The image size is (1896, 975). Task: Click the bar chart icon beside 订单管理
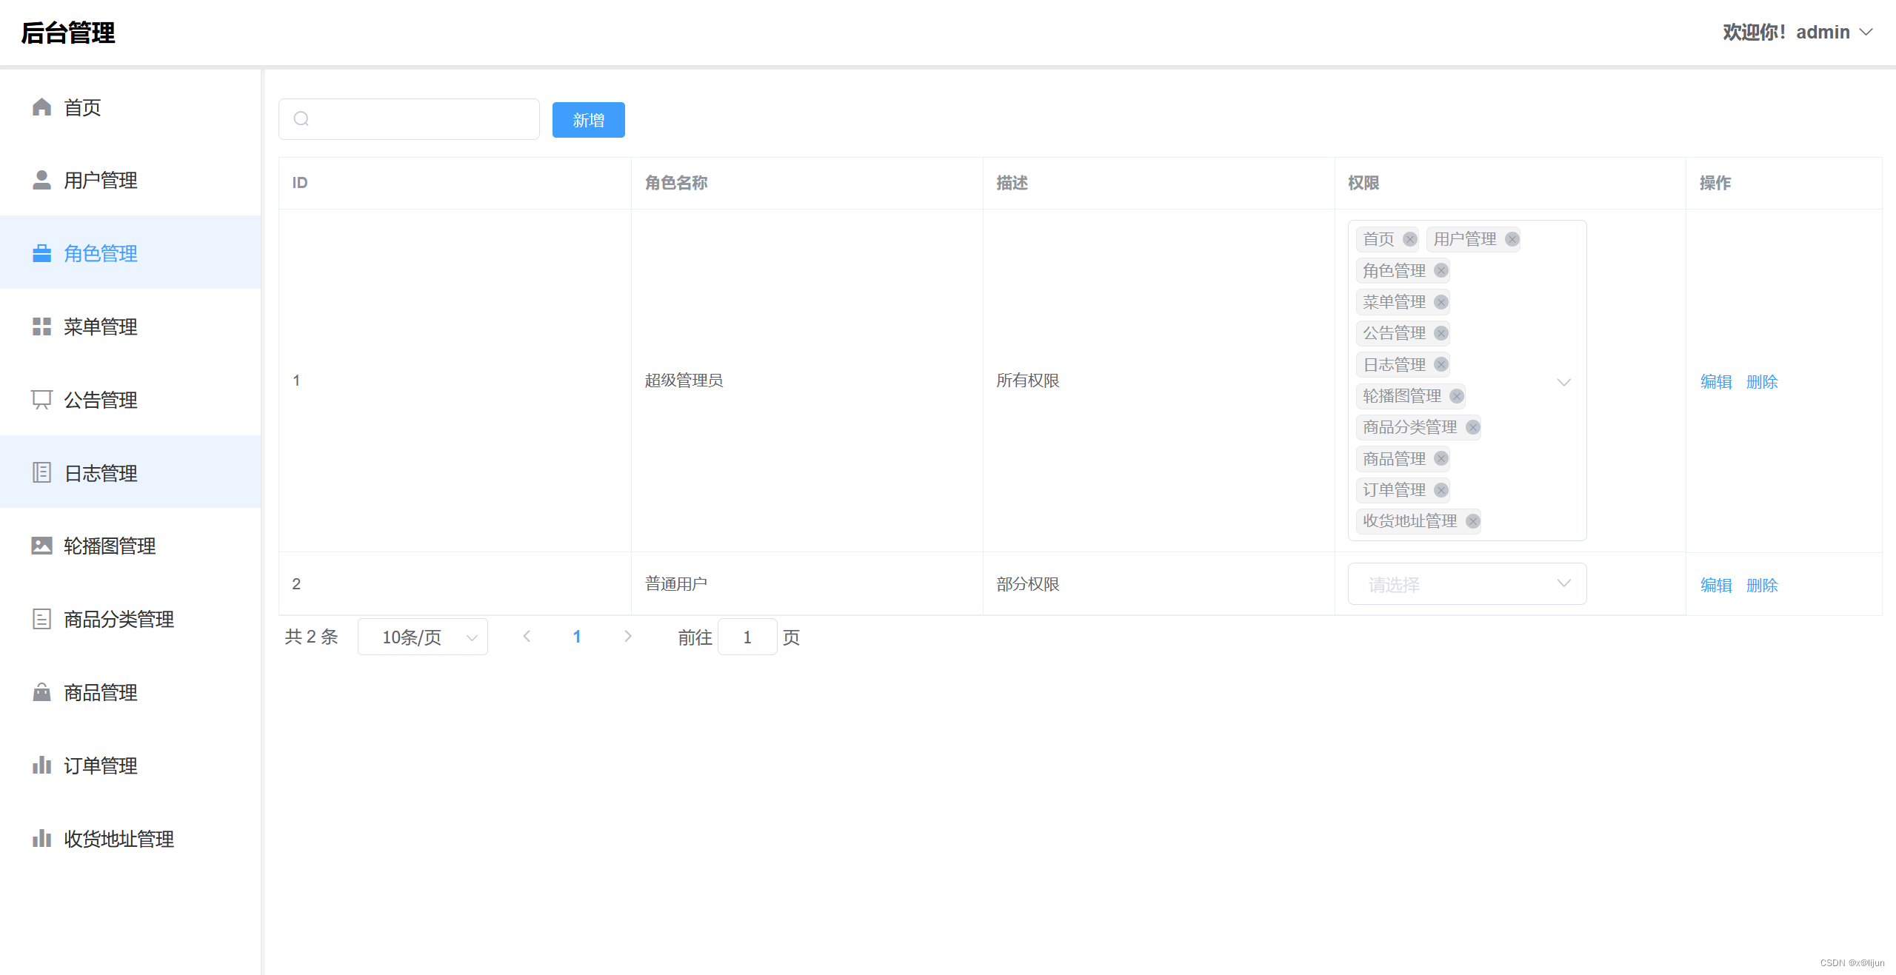(41, 765)
